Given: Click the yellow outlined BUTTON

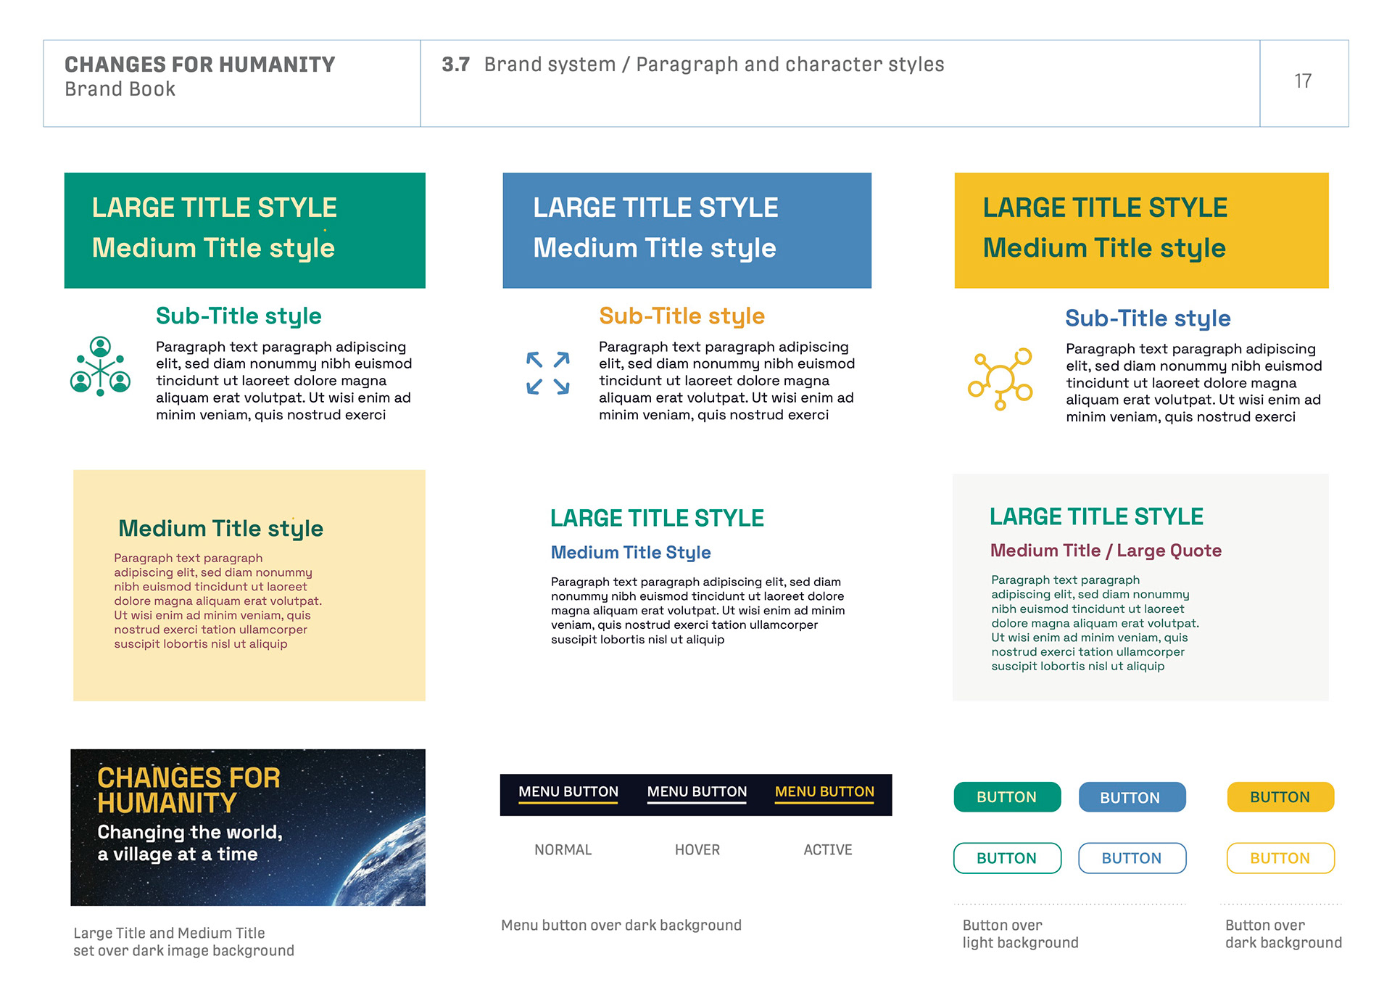Looking at the screenshot, I should tap(1280, 858).
